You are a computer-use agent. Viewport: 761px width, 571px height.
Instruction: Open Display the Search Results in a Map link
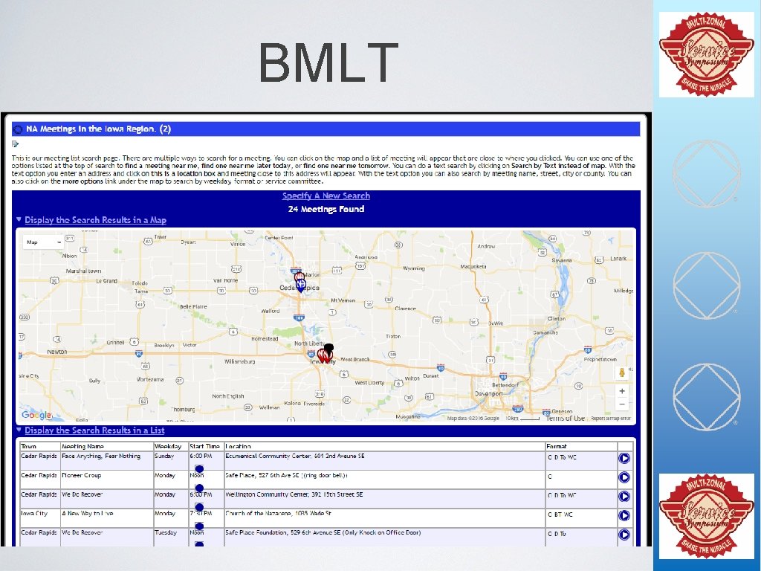tap(96, 220)
